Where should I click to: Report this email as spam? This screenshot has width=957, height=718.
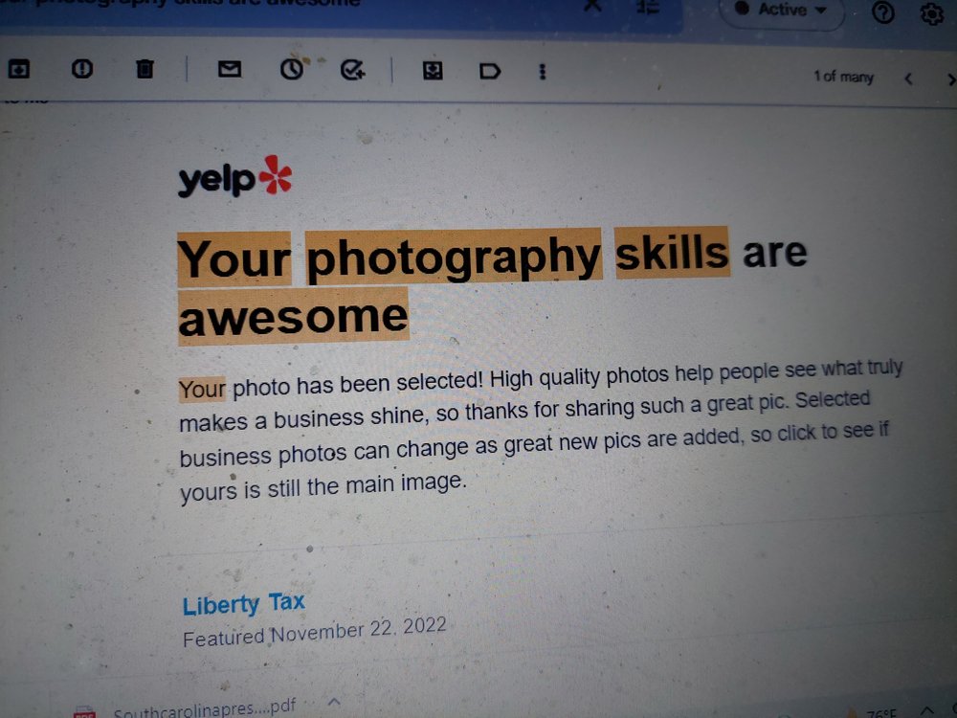(x=81, y=68)
